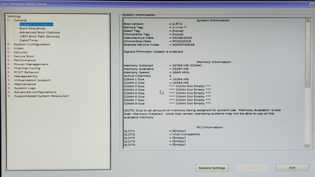Expand the Performance node

click(8, 60)
